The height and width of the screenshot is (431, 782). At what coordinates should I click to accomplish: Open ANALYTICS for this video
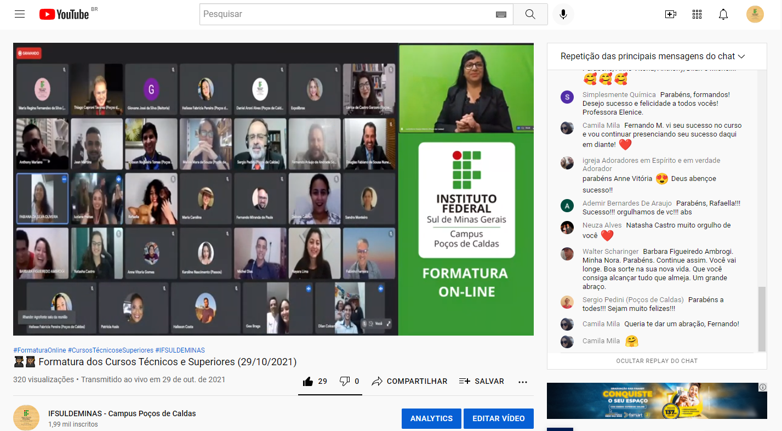click(431, 418)
